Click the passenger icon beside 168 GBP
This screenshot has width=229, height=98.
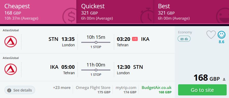(x=224, y=79)
